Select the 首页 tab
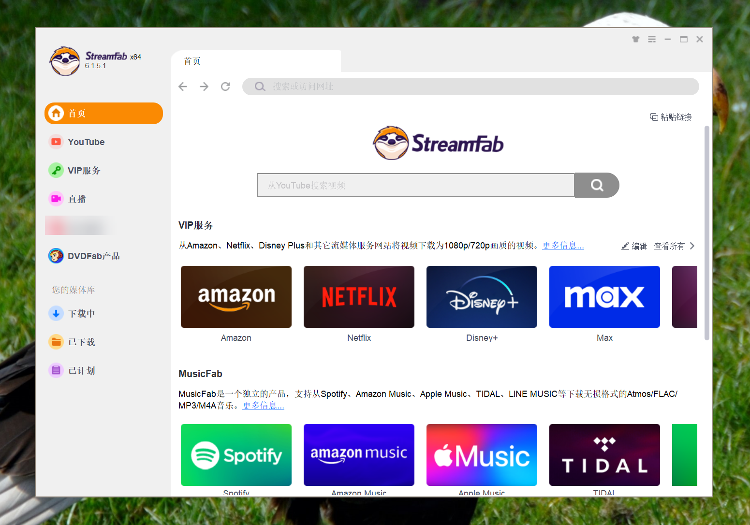This screenshot has width=750, height=525. [x=256, y=61]
